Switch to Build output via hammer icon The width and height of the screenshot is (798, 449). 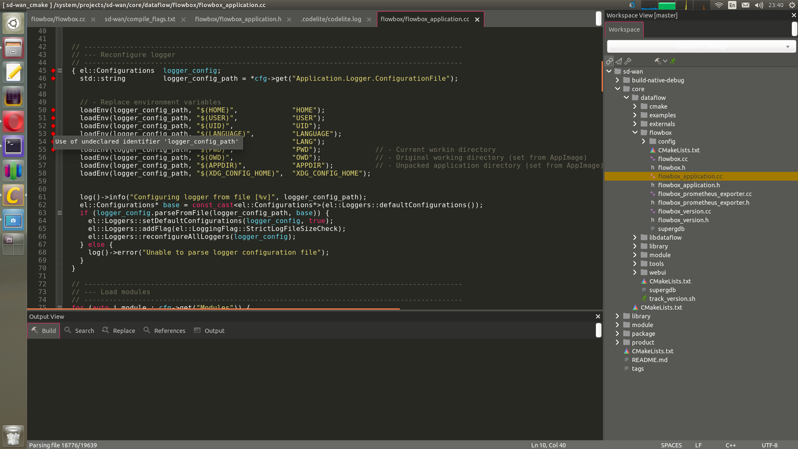43,330
